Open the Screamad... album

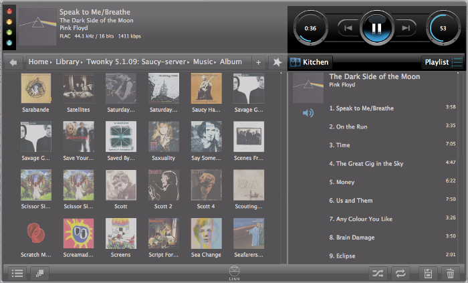(78, 238)
